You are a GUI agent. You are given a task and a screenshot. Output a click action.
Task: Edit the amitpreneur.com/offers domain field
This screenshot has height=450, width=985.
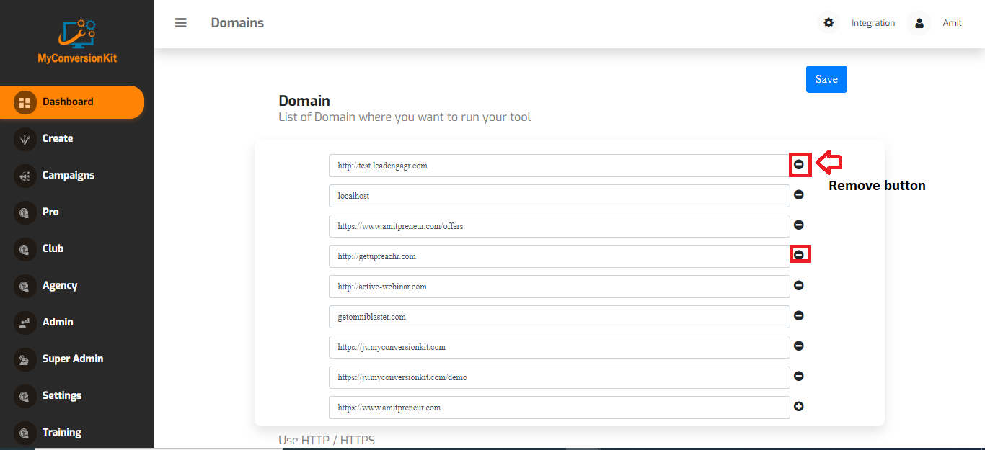[560, 226]
